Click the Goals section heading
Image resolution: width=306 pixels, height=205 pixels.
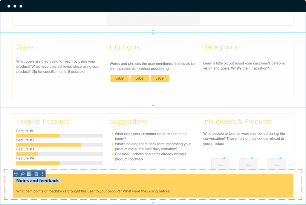pyautogui.click(x=25, y=47)
